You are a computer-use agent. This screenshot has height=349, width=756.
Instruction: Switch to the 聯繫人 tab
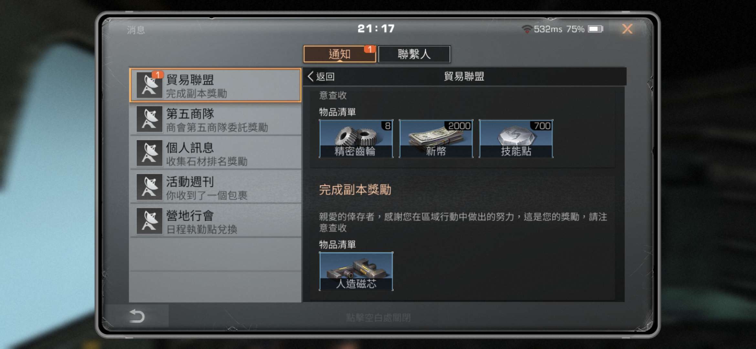click(414, 54)
